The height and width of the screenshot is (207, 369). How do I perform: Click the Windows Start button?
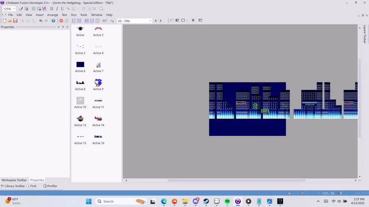89,201
